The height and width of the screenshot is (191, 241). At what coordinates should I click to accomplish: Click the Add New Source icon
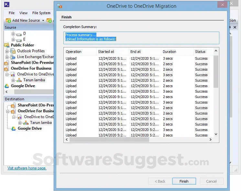pos(8,20)
